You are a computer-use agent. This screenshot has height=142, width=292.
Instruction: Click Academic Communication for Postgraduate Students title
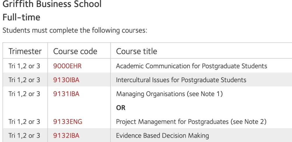point(191,66)
